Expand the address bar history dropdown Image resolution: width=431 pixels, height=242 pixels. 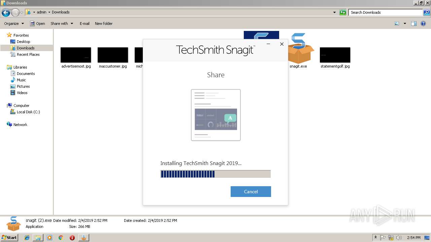click(334, 12)
